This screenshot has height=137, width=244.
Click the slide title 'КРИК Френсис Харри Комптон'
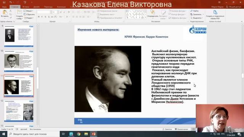[146, 37]
